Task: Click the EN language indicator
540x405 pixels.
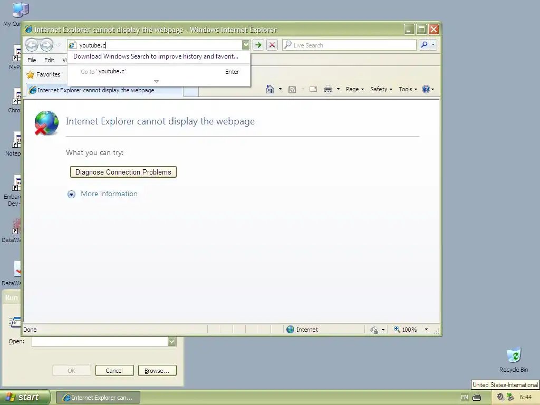Action: 465,398
